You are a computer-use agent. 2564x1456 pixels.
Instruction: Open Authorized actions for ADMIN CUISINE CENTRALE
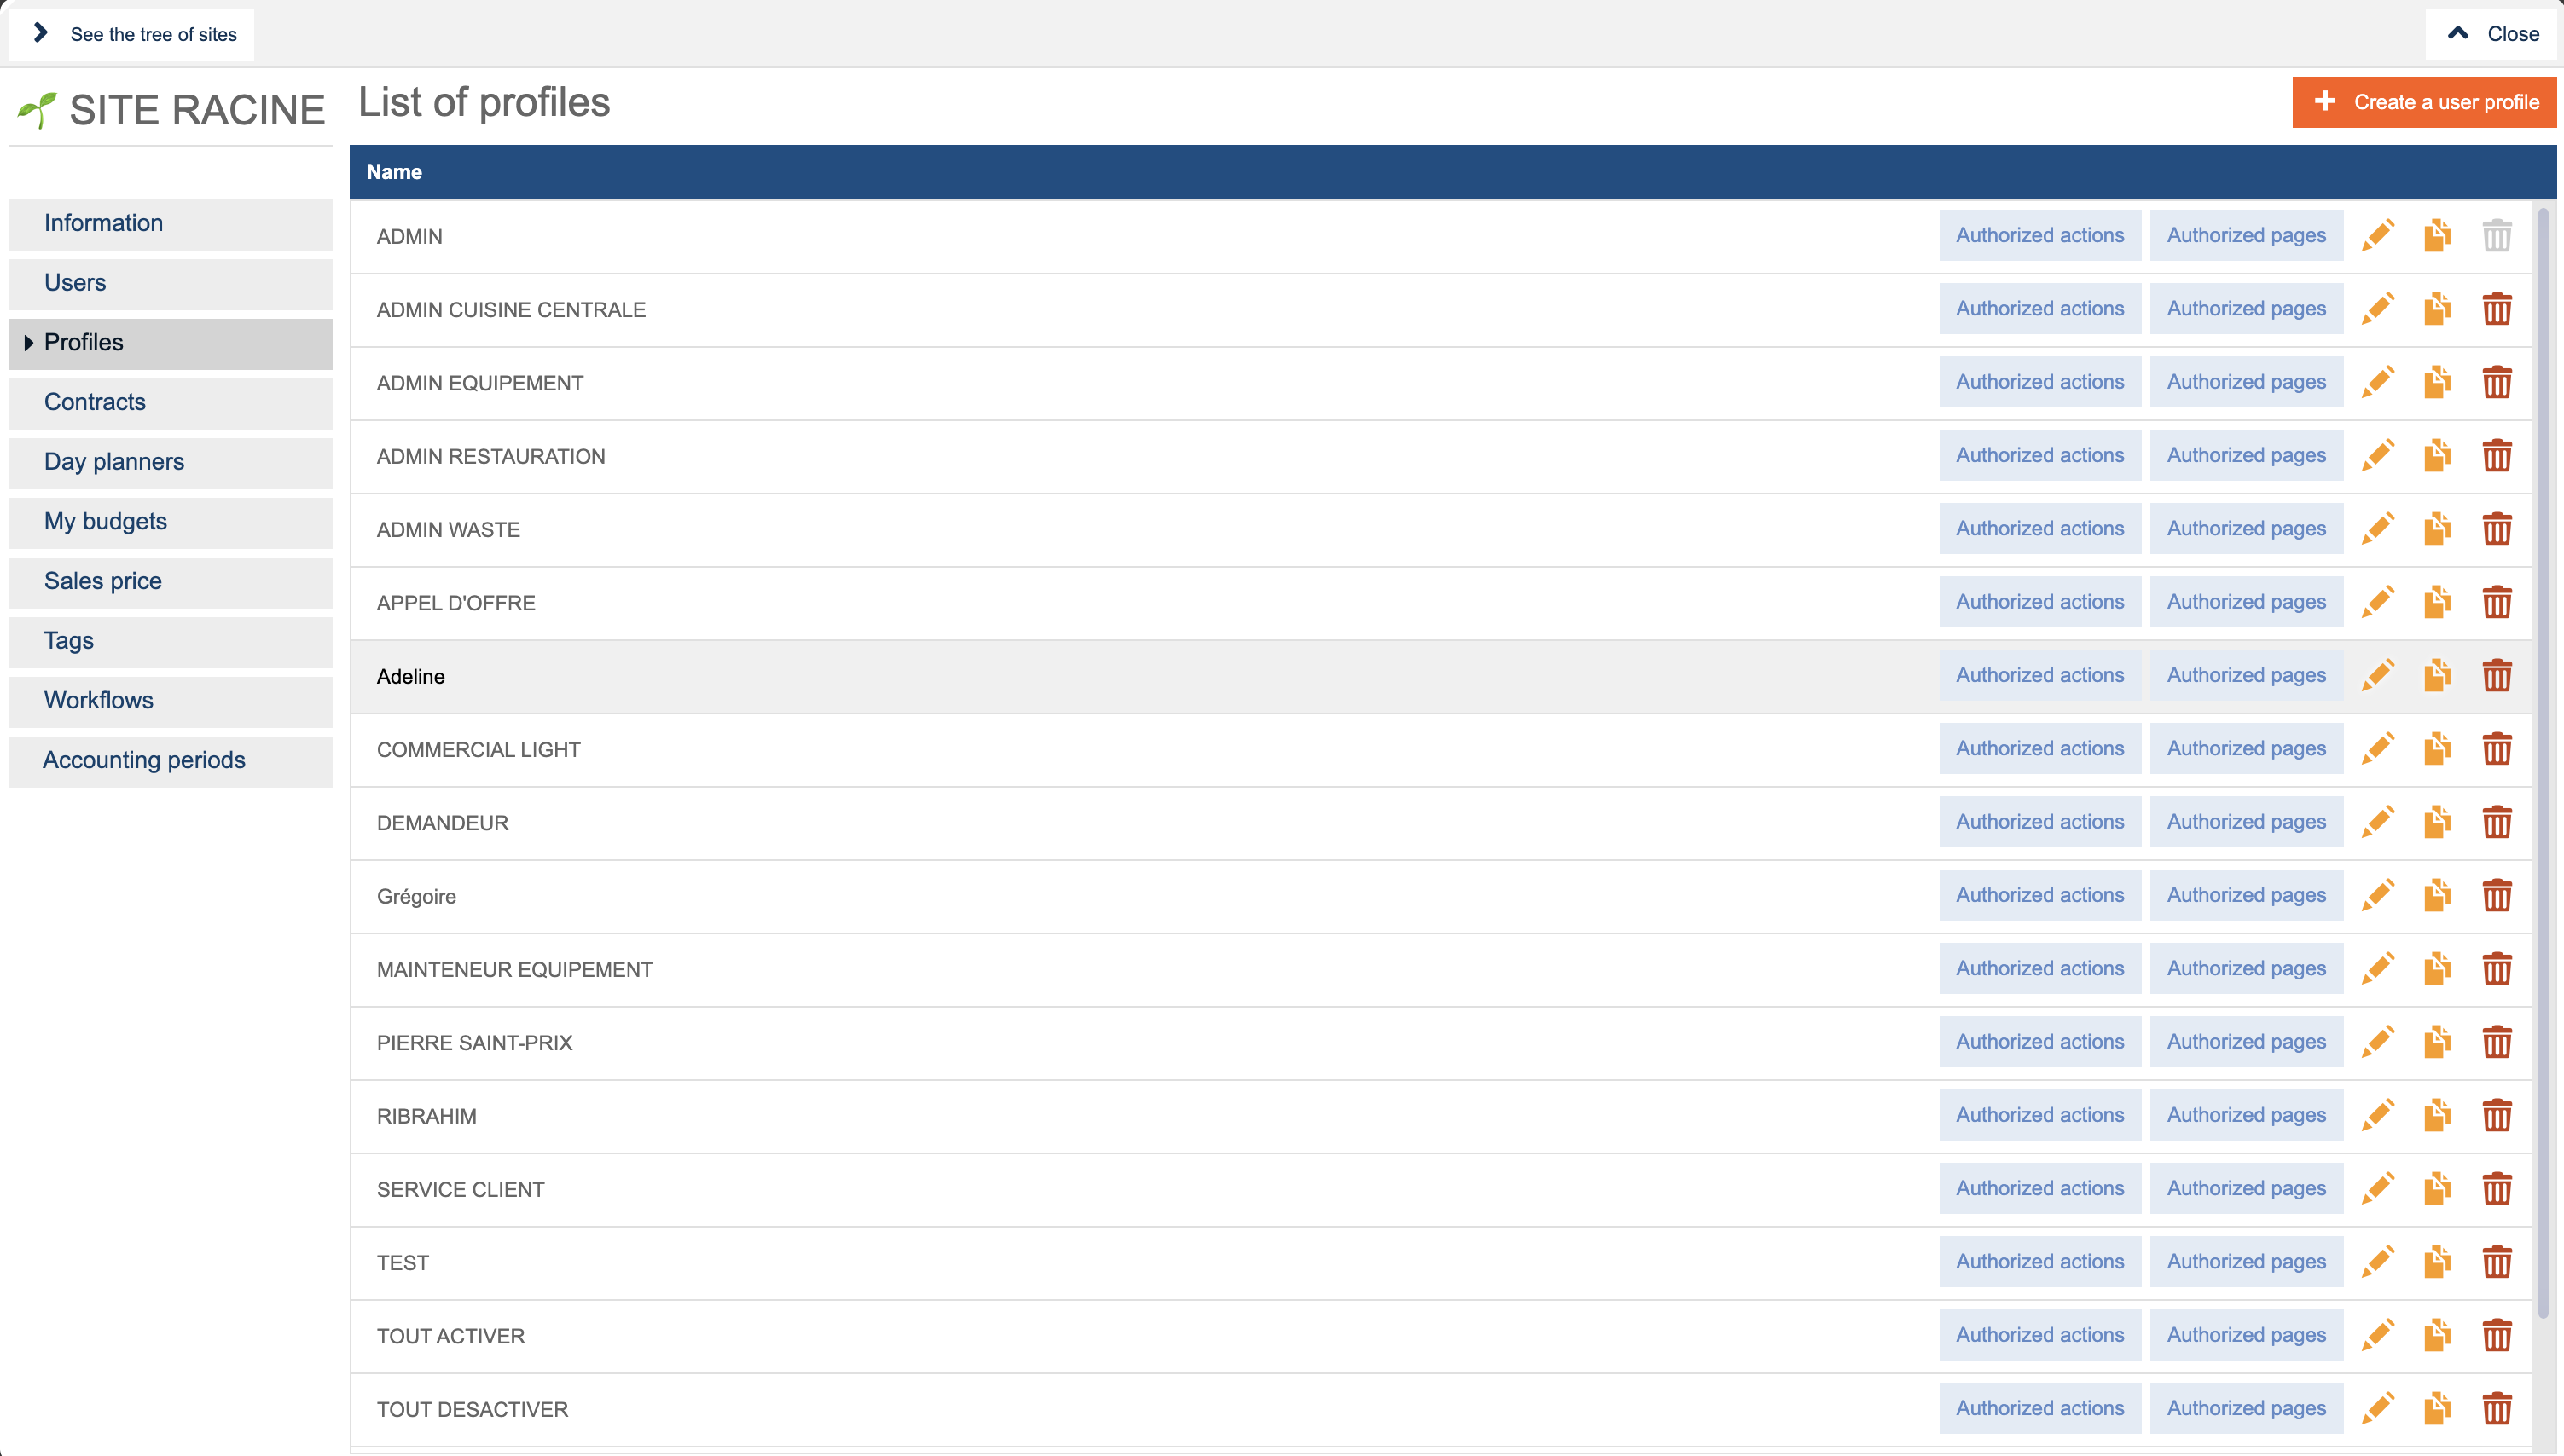2039,308
